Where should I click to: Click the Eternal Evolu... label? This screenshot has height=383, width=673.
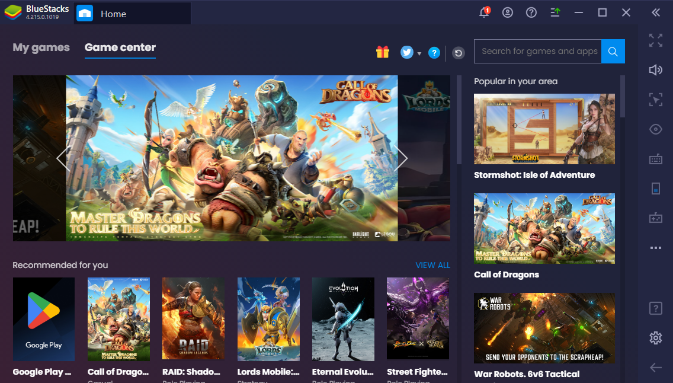(343, 372)
